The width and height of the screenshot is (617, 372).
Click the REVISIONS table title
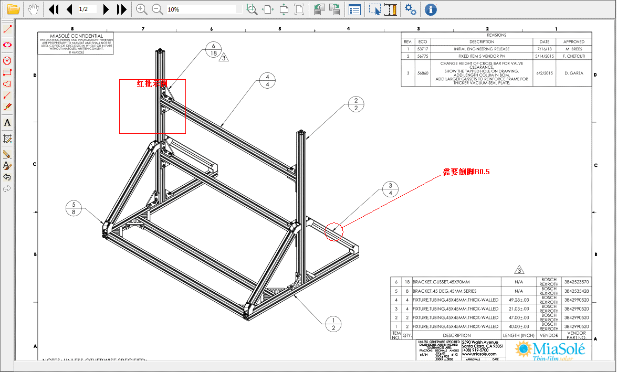(497, 35)
